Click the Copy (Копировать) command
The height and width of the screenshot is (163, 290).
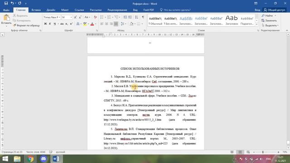(x=22, y=20)
